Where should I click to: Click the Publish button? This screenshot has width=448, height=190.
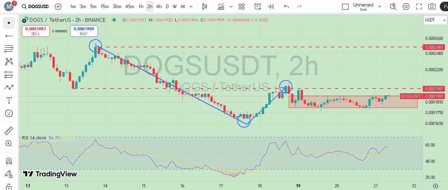pos(444,6)
